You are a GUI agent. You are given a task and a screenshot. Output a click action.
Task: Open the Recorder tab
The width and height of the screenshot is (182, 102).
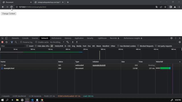[114, 38]
